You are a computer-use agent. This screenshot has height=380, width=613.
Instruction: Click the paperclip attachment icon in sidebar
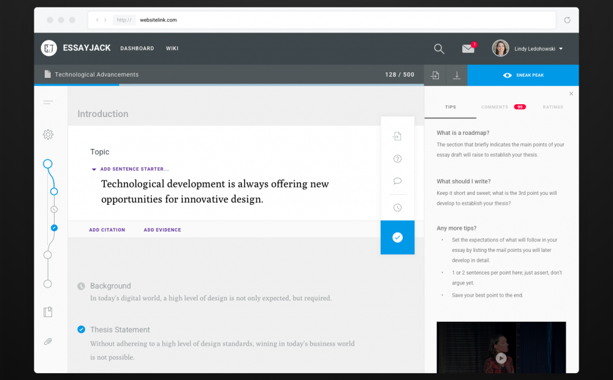[48, 341]
